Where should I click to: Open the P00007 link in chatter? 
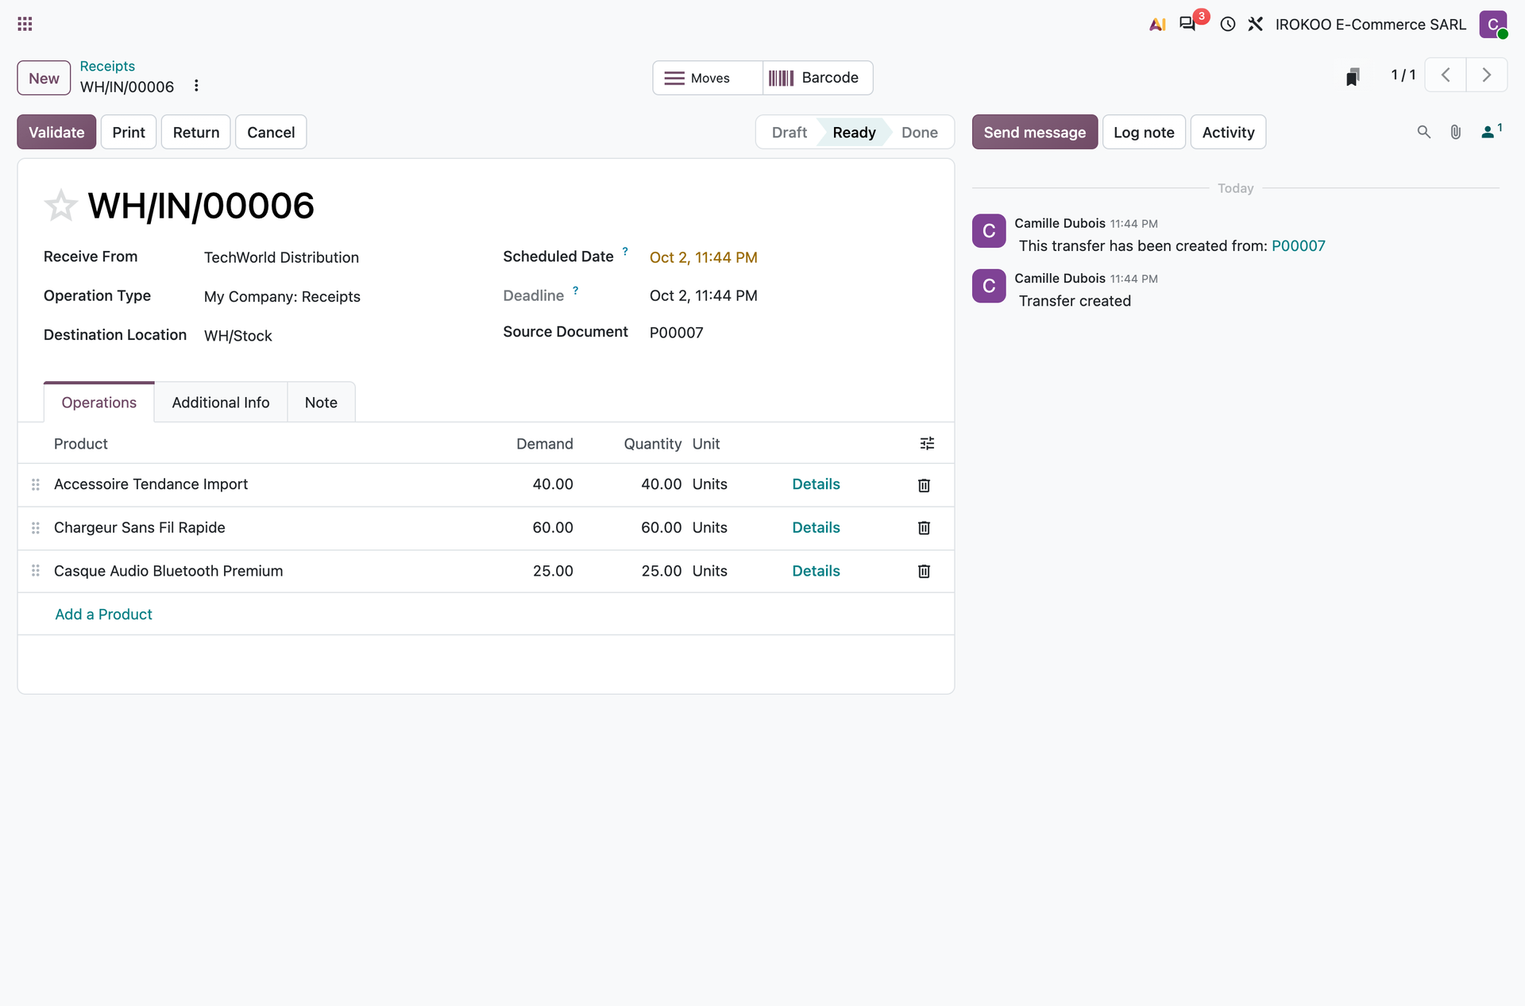pyautogui.click(x=1298, y=245)
